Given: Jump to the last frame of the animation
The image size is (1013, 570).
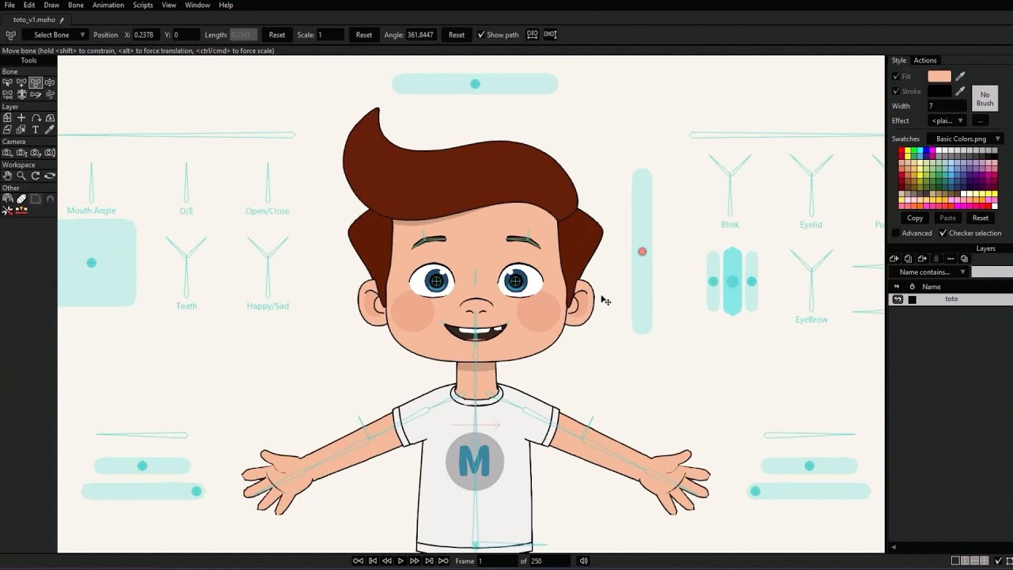Looking at the screenshot, I should (x=444, y=561).
